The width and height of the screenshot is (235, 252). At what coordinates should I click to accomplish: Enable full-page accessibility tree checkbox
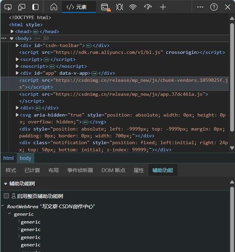click(x=6, y=196)
